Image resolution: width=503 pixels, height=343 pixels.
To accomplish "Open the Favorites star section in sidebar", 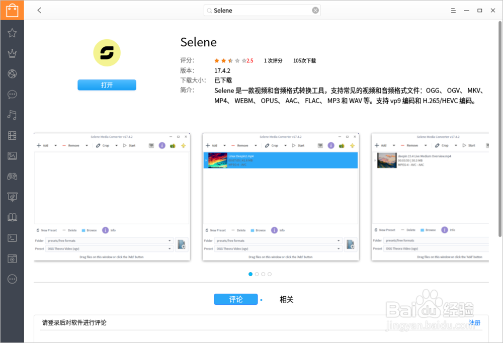I will tap(13, 33).
